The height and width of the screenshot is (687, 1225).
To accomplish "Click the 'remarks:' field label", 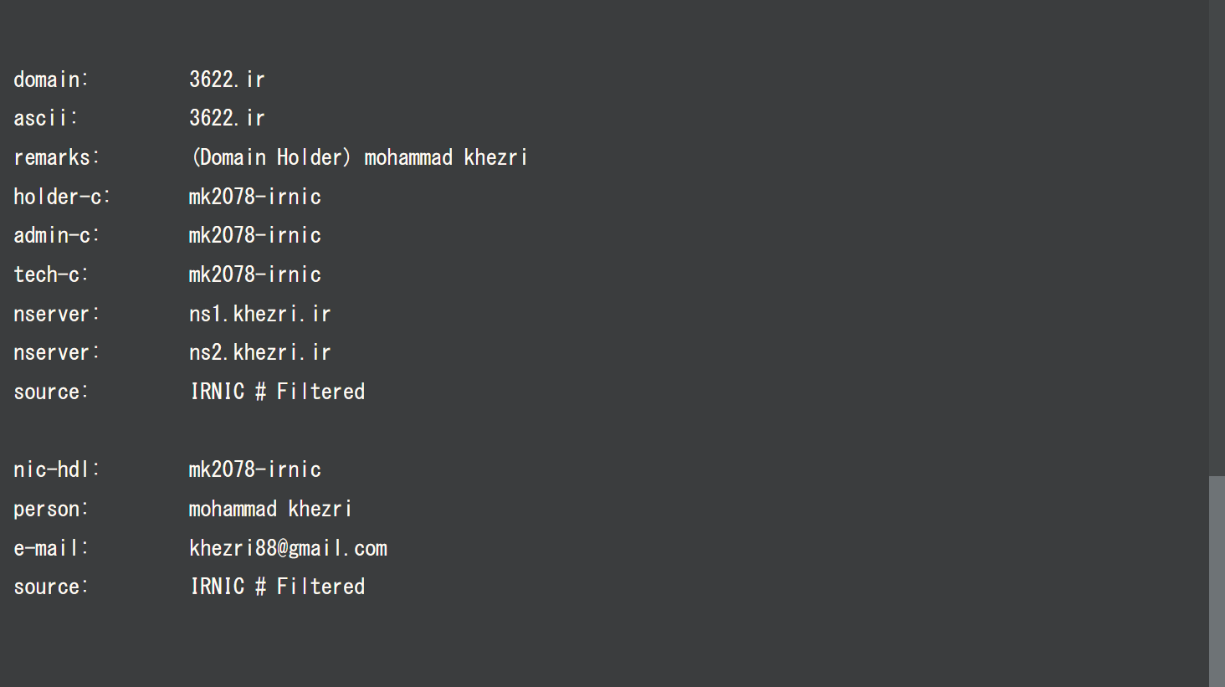I will click(x=56, y=157).
